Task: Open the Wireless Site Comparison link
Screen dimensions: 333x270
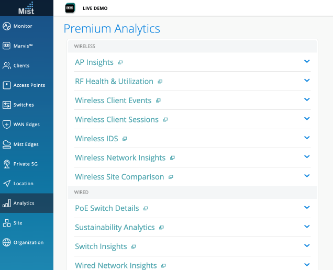Action: (x=119, y=177)
